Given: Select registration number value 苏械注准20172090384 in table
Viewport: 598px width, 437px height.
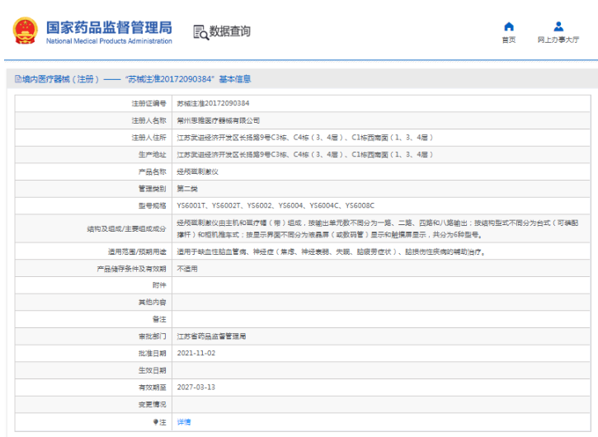Looking at the screenshot, I should (213, 103).
